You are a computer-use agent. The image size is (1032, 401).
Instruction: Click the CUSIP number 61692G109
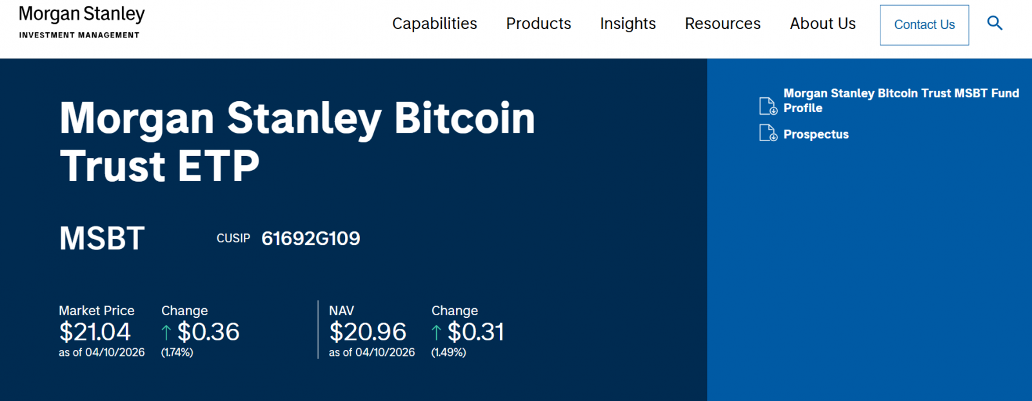pyautogui.click(x=311, y=239)
